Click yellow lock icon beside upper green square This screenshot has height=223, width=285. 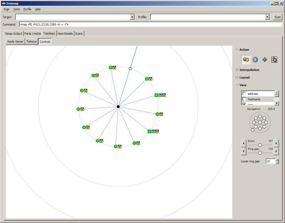click(x=164, y=95)
